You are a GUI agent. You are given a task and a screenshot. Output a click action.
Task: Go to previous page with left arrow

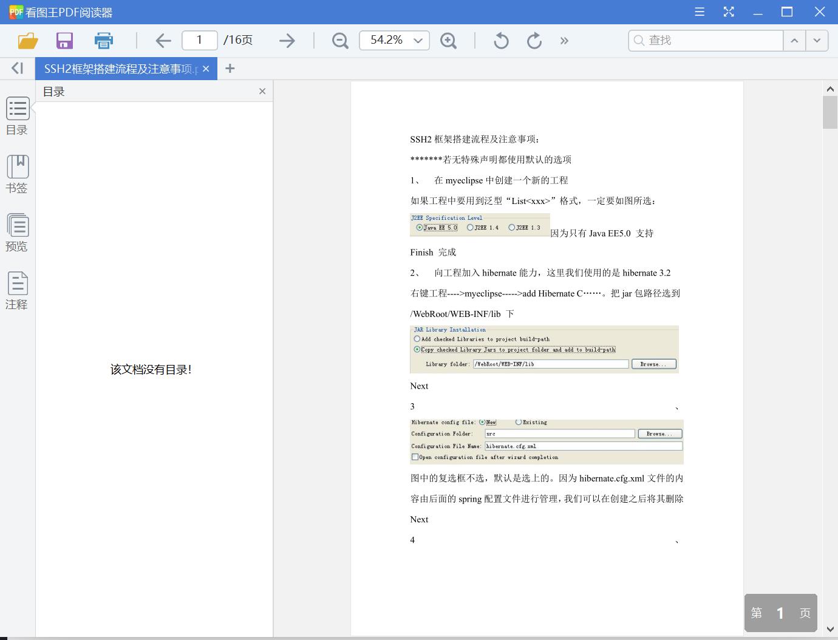pyautogui.click(x=163, y=41)
